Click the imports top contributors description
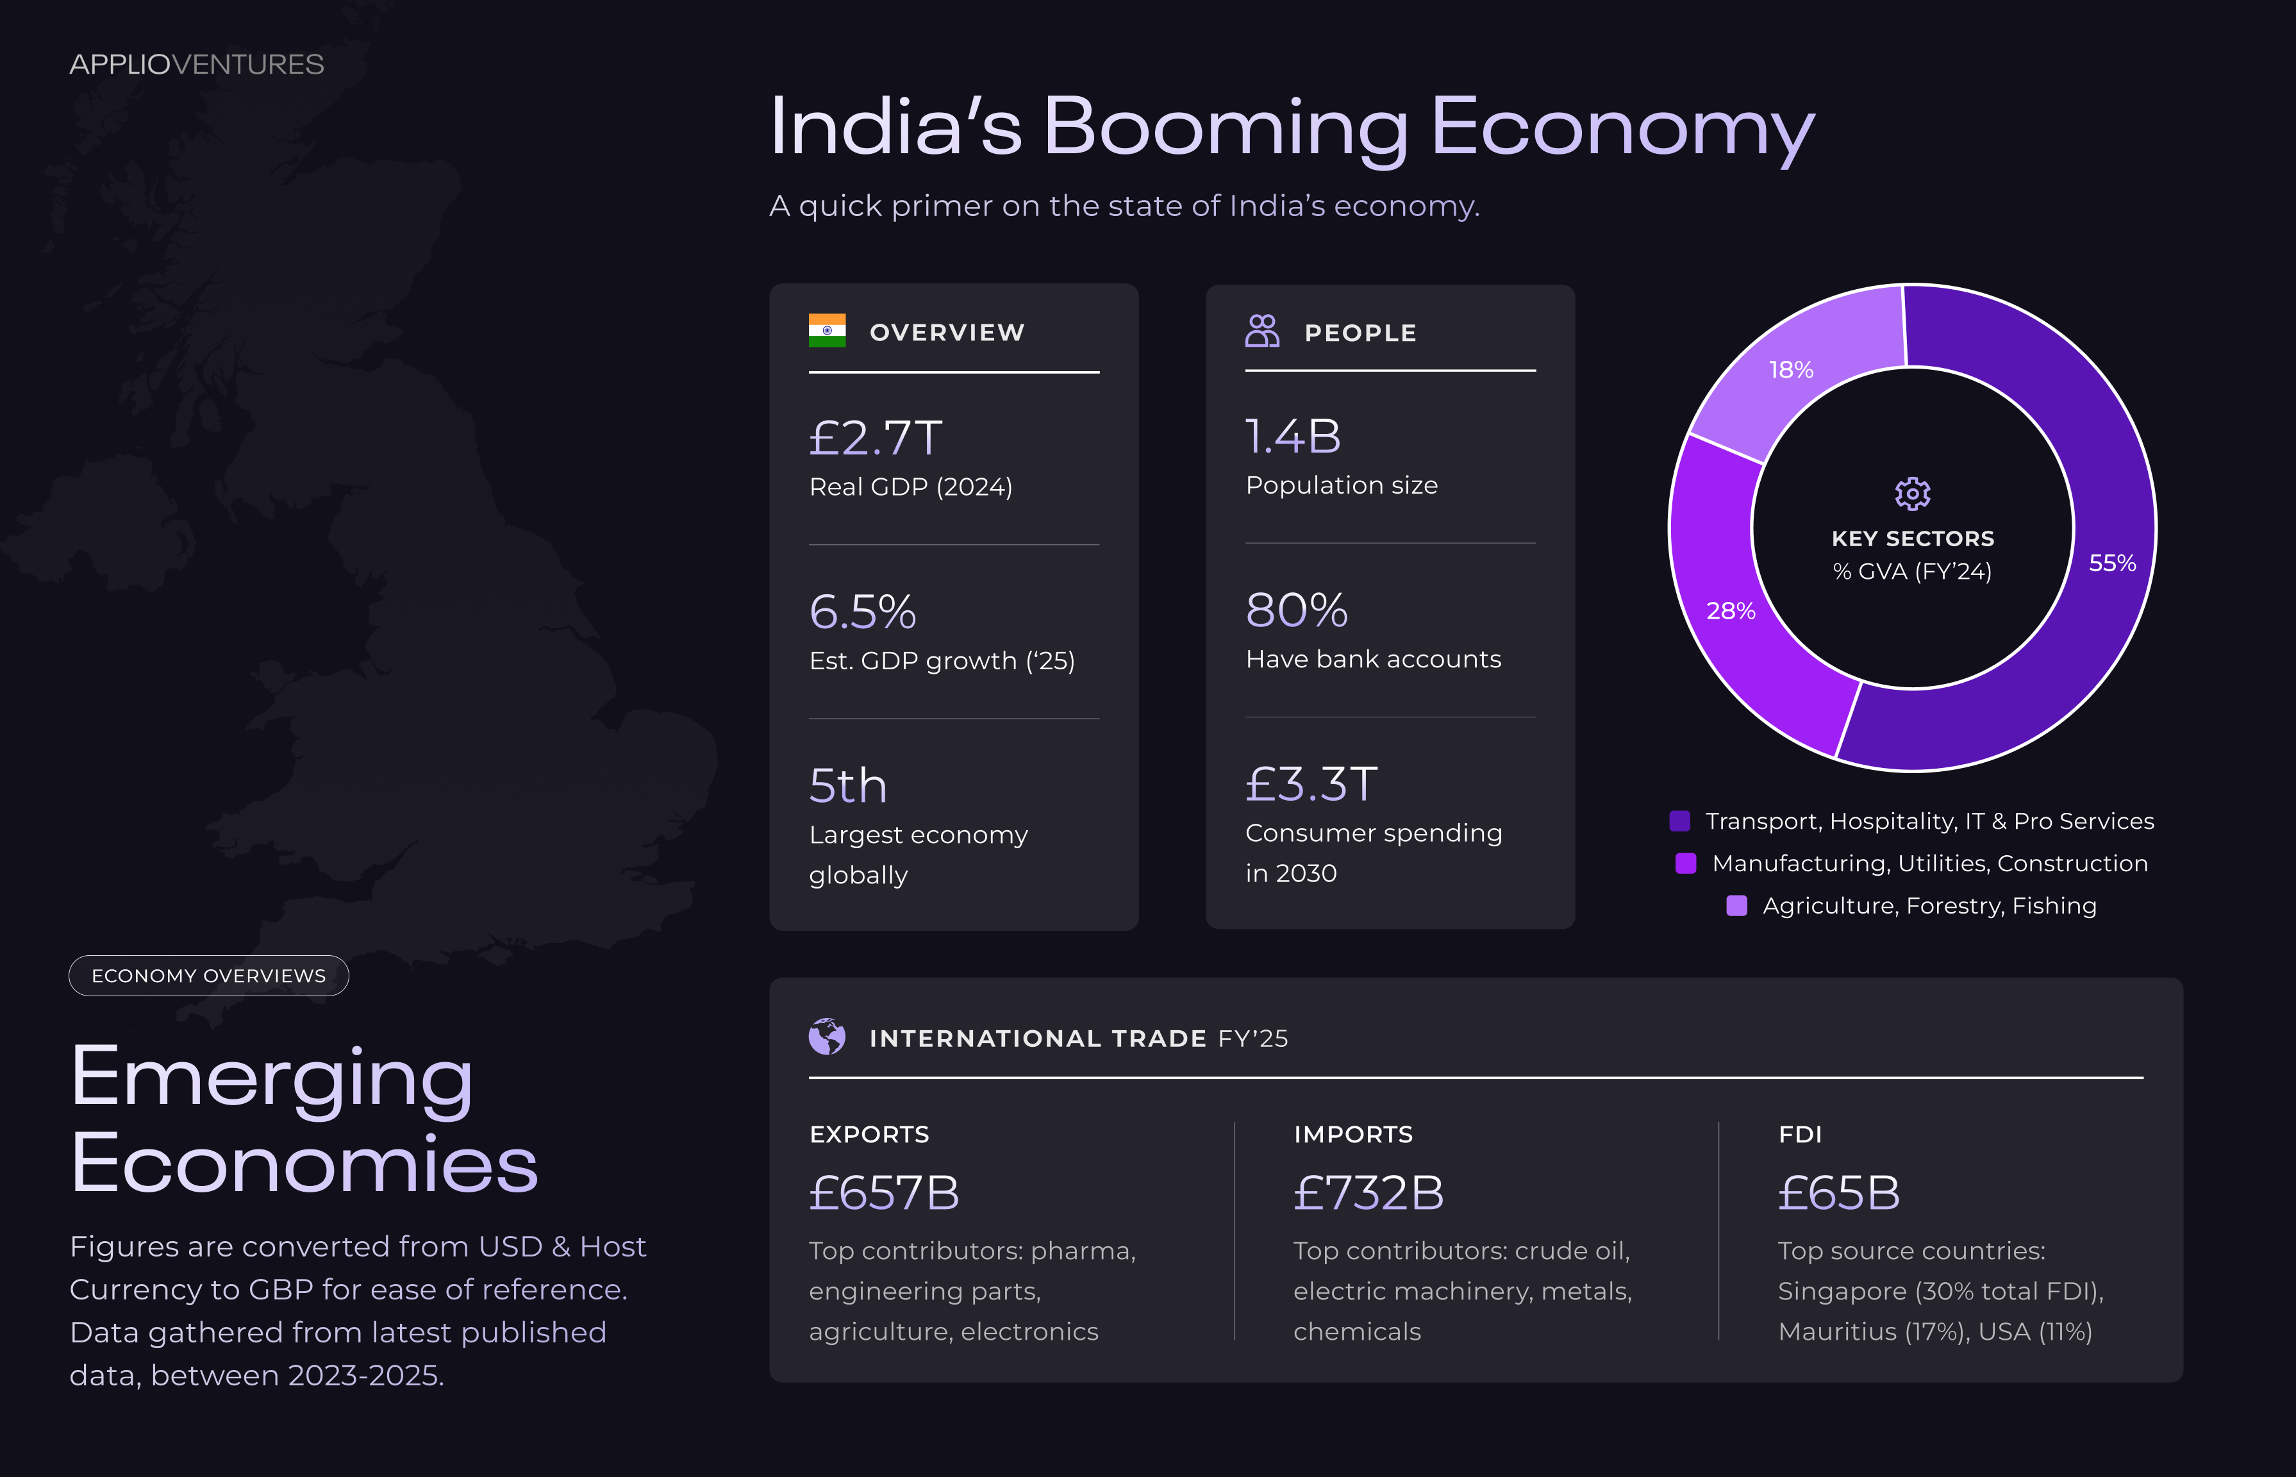 pyautogui.click(x=1463, y=1291)
